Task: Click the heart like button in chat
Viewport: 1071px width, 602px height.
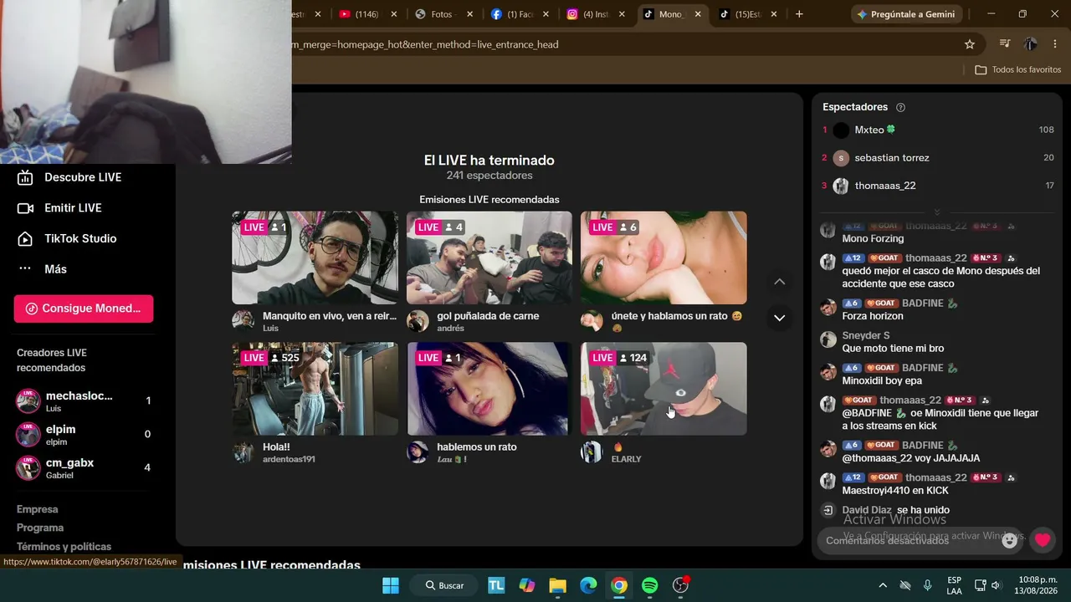Action: [x=1043, y=540]
